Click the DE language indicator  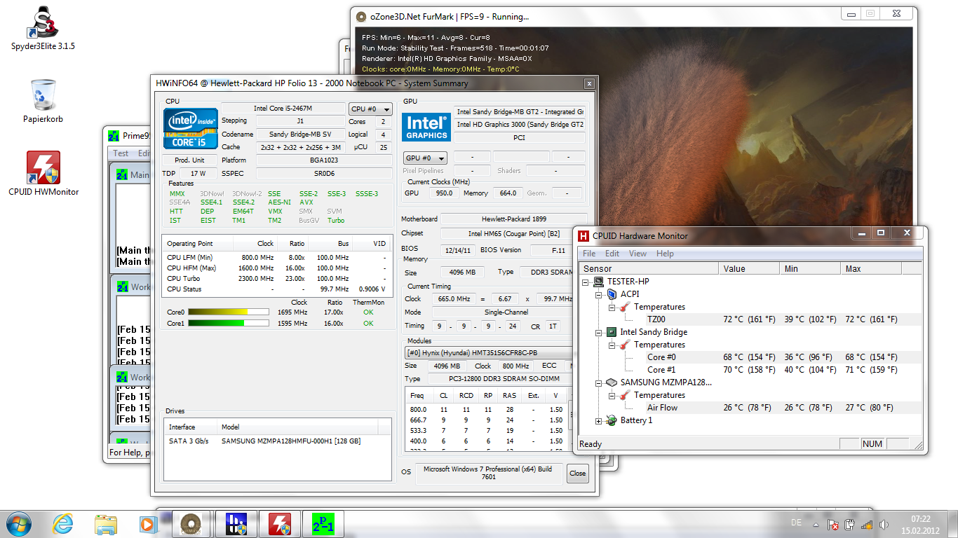pyautogui.click(x=796, y=523)
